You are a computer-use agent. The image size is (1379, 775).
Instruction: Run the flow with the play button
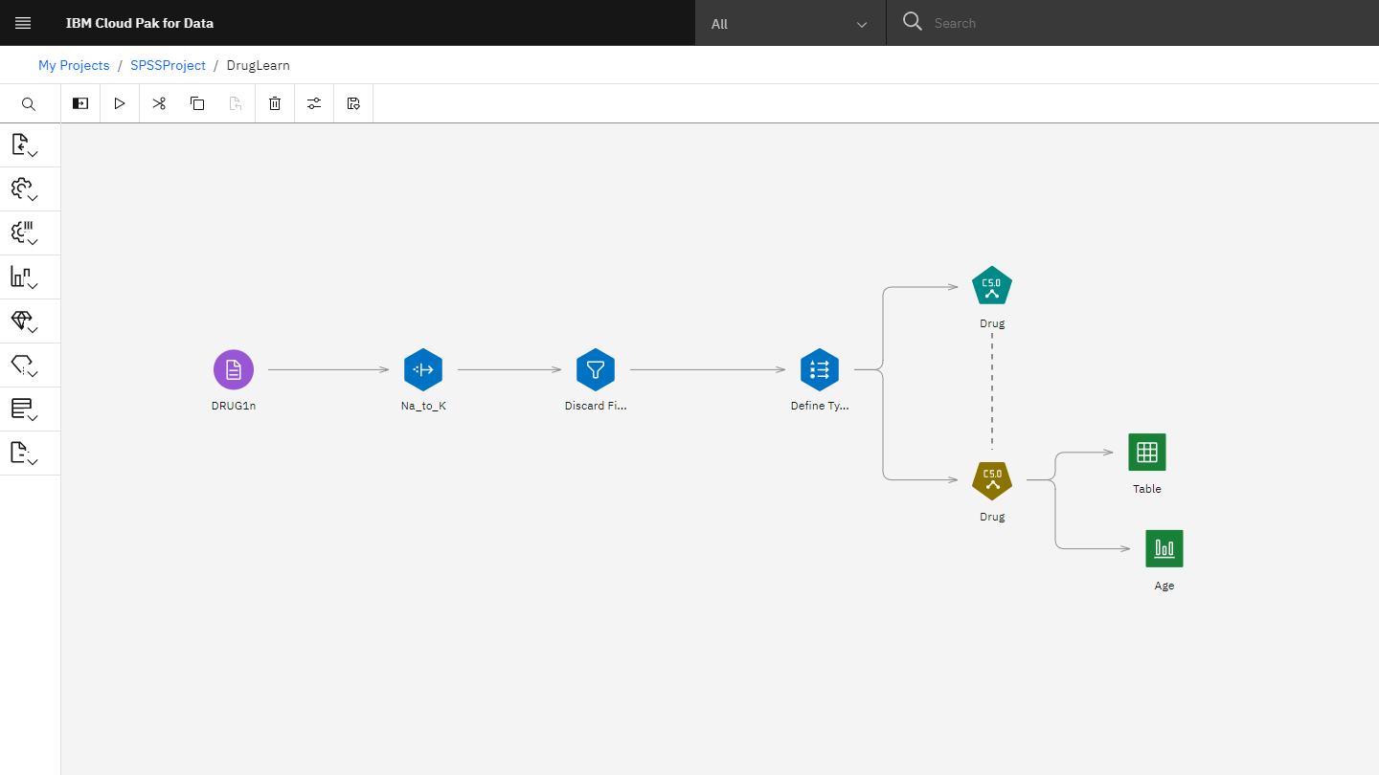120,103
